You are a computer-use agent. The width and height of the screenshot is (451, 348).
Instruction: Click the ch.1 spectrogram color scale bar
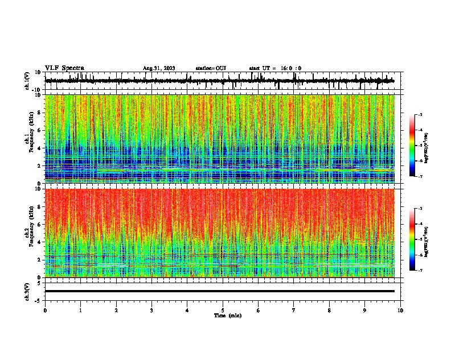click(x=412, y=146)
